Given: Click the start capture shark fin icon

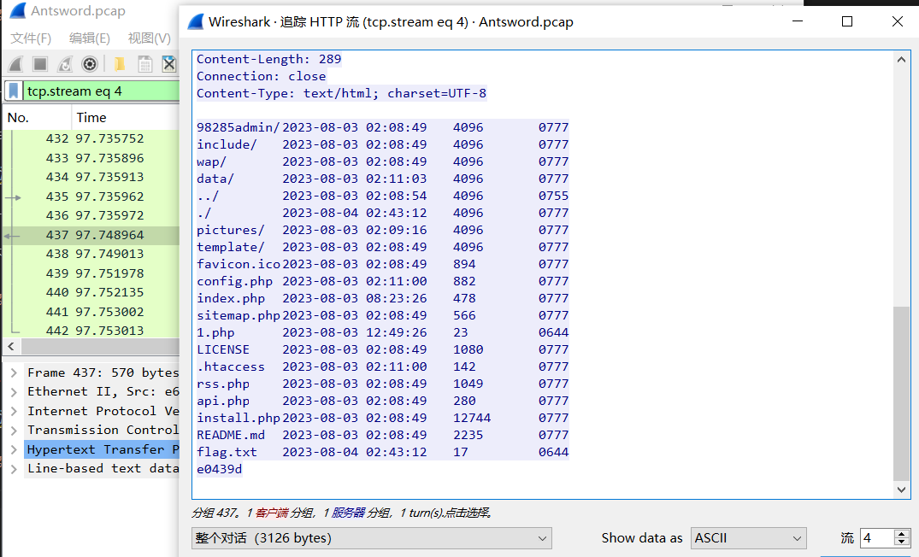Looking at the screenshot, I should (16, 64).
